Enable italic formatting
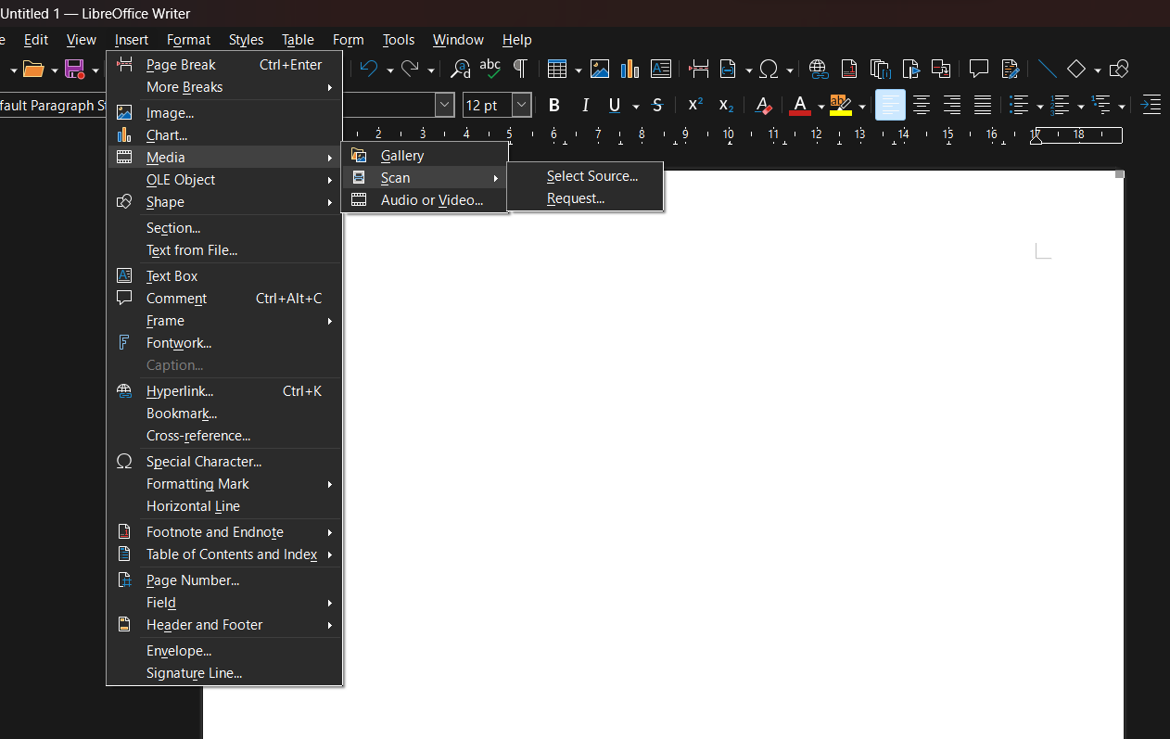 pyautogui.click(x=585, y=105)
